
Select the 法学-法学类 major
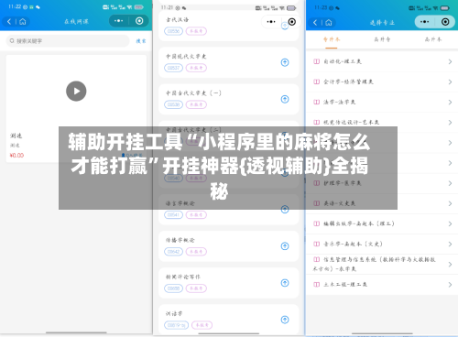tap(382, 103)
